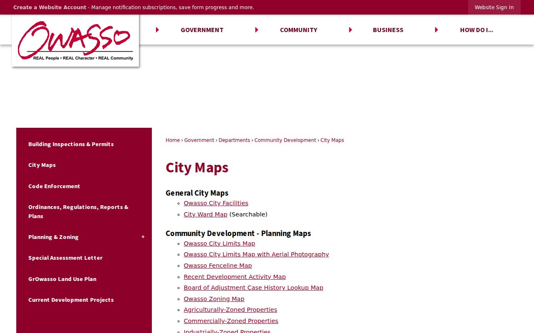The height and width of the screenshot is (333, 534).
Task: Open Planning & Zoning sidebar item
Action: coord(53,237)
